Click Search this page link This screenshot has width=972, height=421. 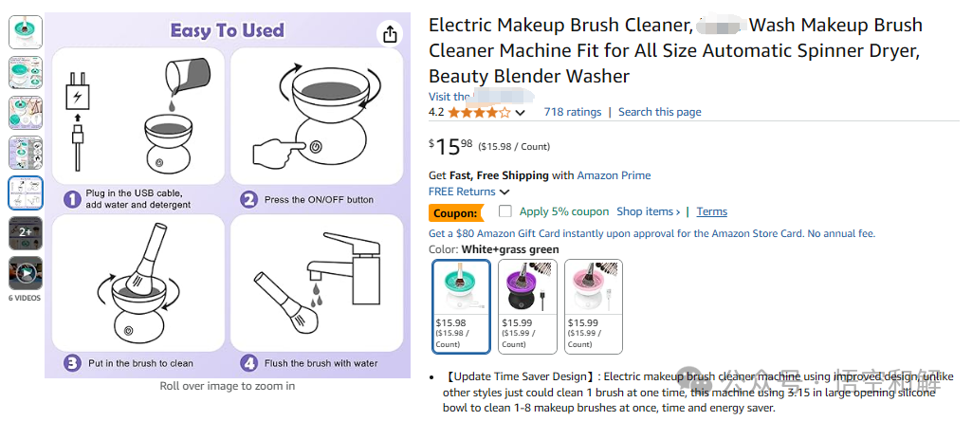pos(660,112)
